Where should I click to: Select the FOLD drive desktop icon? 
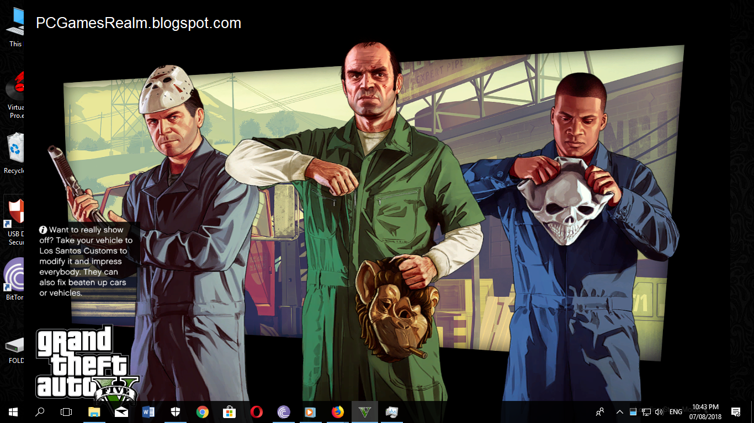[x=14, y=350]
